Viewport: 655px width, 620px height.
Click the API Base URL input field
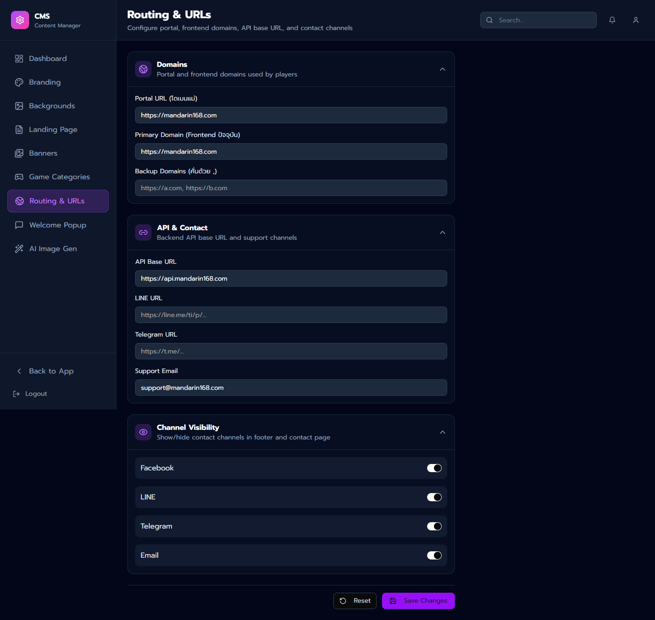click(x=291, y=278)
